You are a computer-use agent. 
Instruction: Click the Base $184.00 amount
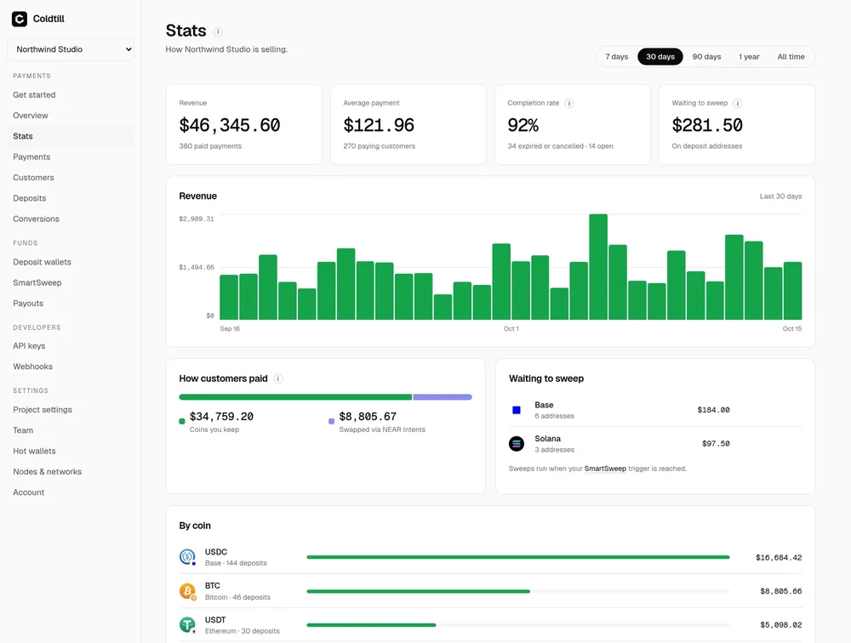point(713,410)
